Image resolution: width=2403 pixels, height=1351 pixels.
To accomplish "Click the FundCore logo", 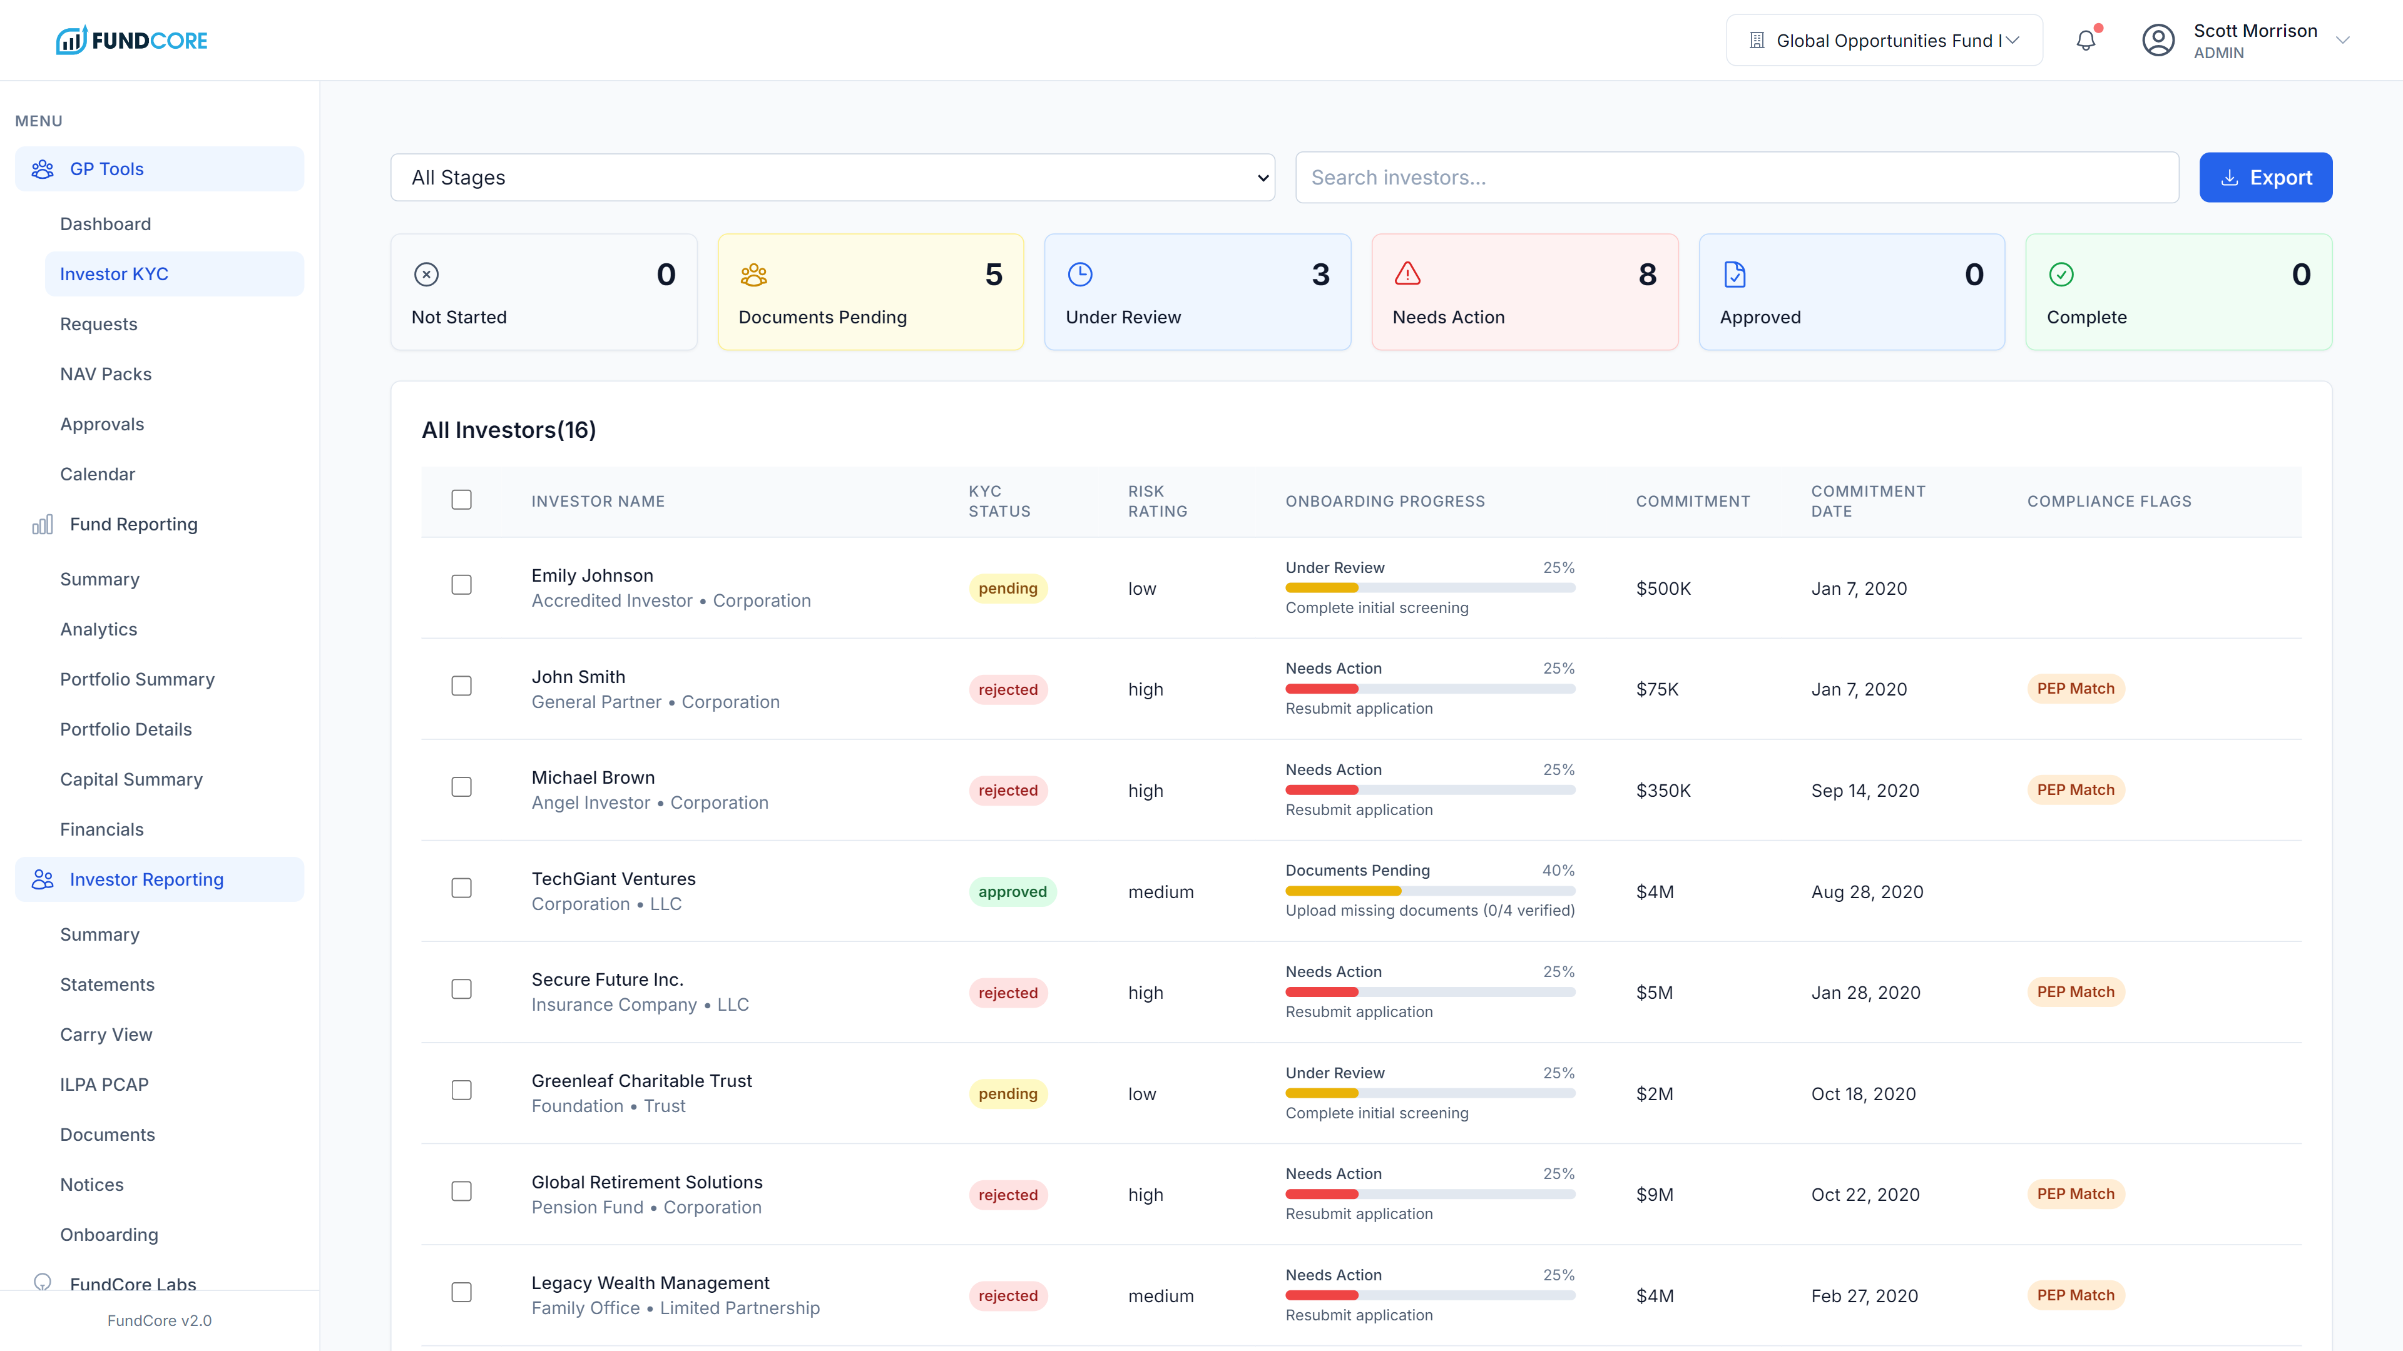I will (x=131, y=40).
